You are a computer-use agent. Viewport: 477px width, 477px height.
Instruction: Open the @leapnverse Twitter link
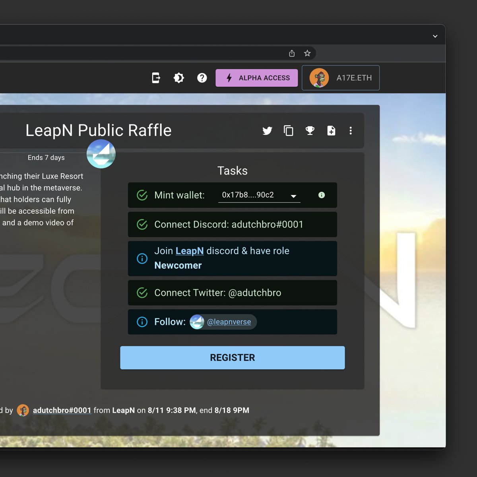tap(229, 322)
